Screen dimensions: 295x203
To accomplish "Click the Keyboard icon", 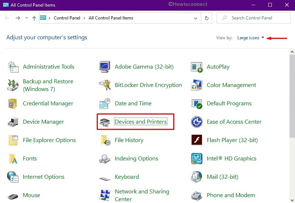I will pos(105,178).
